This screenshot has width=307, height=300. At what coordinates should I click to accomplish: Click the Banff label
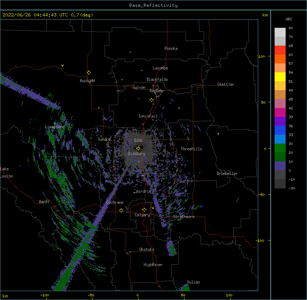click(44, 202)
